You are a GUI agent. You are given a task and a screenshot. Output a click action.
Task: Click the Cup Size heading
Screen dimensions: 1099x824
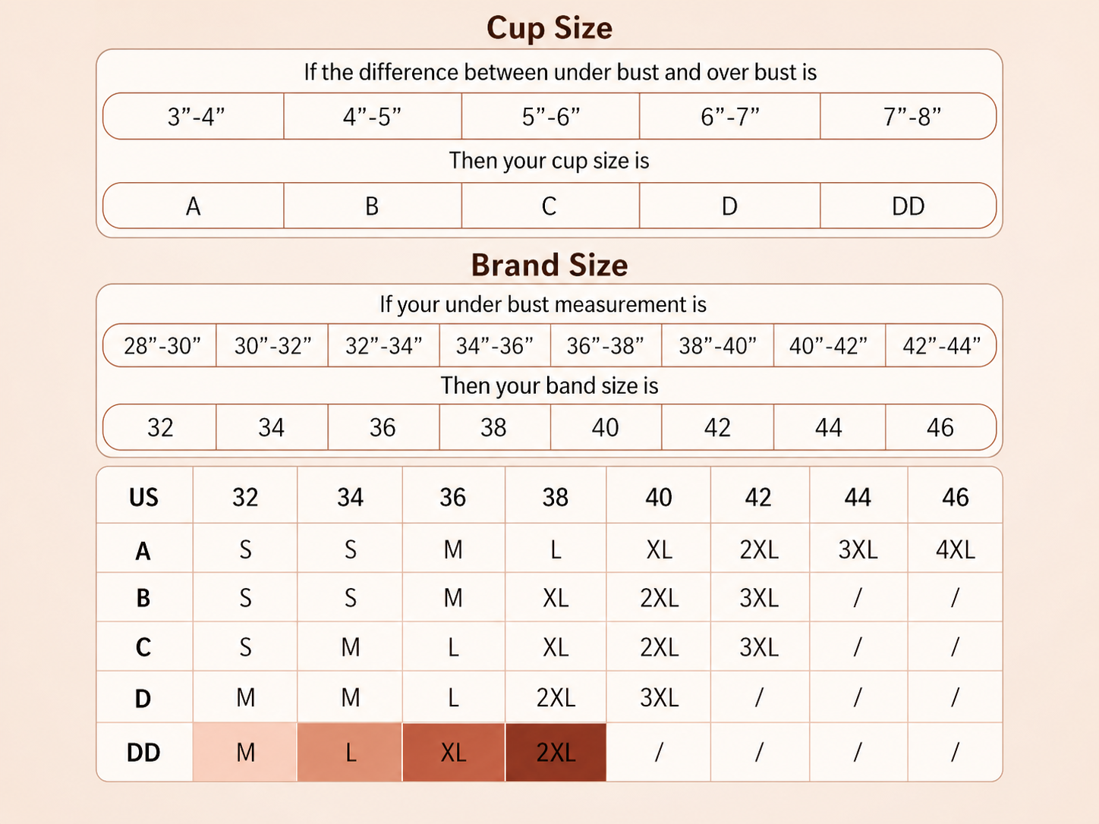point(549,28)
